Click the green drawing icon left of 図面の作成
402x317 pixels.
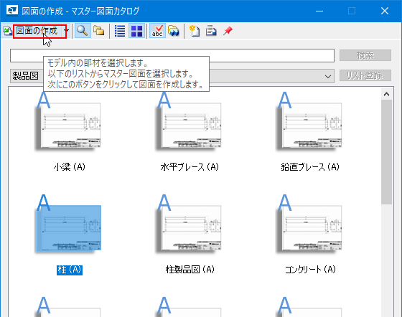pyautogui.click(x=7, y=32)
